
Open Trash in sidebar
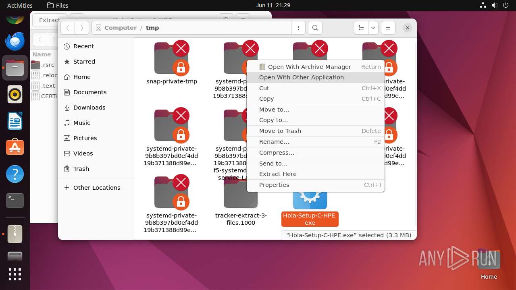[x=96, y=169]
